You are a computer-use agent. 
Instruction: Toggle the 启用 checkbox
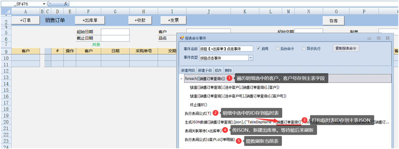coord(258,48)
